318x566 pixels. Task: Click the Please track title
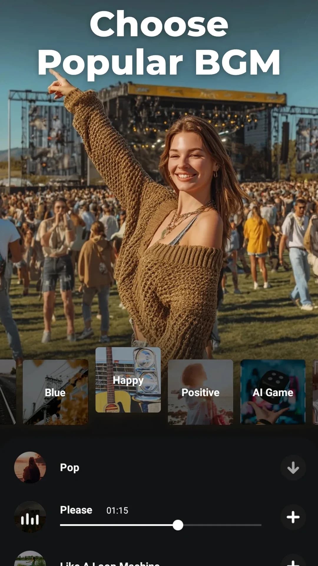(76, 510)
